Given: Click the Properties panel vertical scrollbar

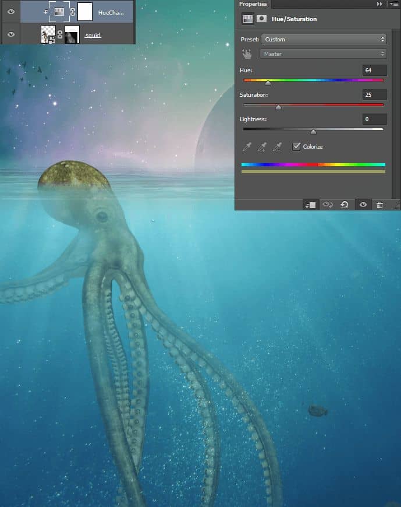Looking at the screenshot, I should point(395,114).
